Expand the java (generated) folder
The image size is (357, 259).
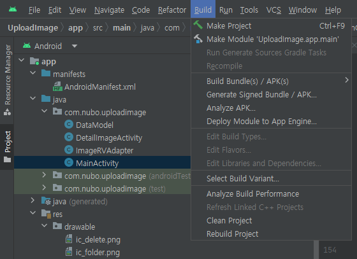(33, 200)
